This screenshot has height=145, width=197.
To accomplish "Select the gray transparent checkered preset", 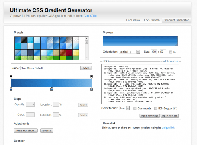I will 69,40.
